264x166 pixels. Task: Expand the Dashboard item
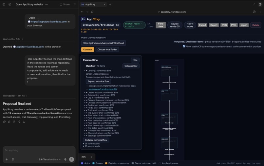tap(100, 105)
